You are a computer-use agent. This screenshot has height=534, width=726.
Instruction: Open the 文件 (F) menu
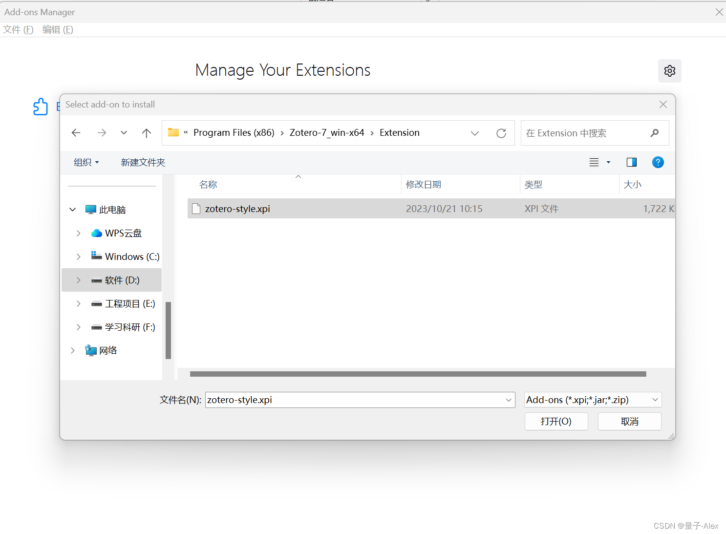coord(19,29)
